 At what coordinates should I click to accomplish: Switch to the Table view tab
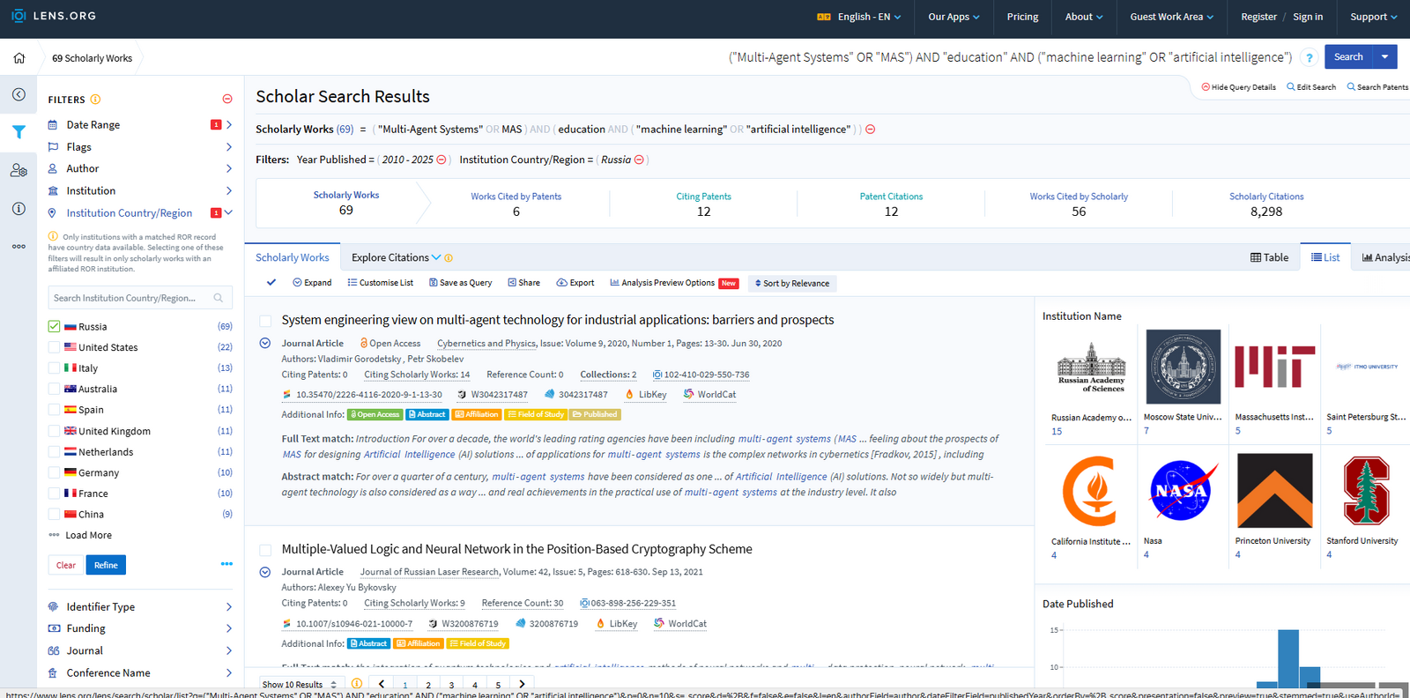pyautogui.click(x=1269, y=257)
